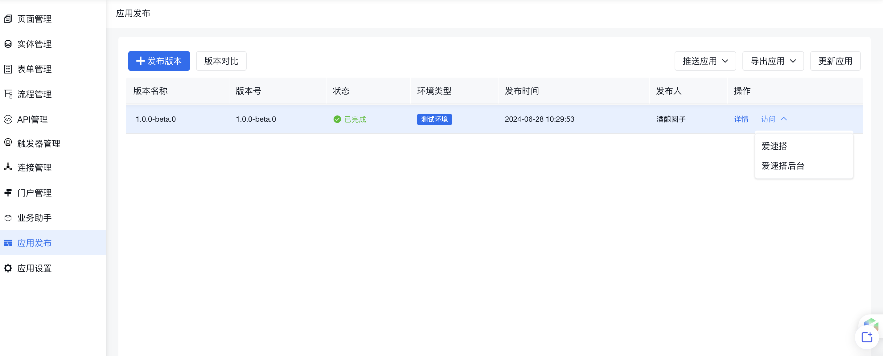
Task: Click the floating note-add icon
Action: click(867, 337)
